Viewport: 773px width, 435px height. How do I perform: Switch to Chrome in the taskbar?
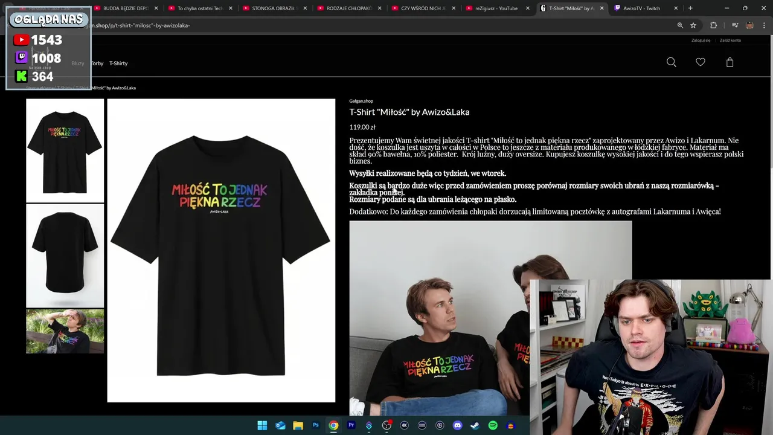click(333, 425)
